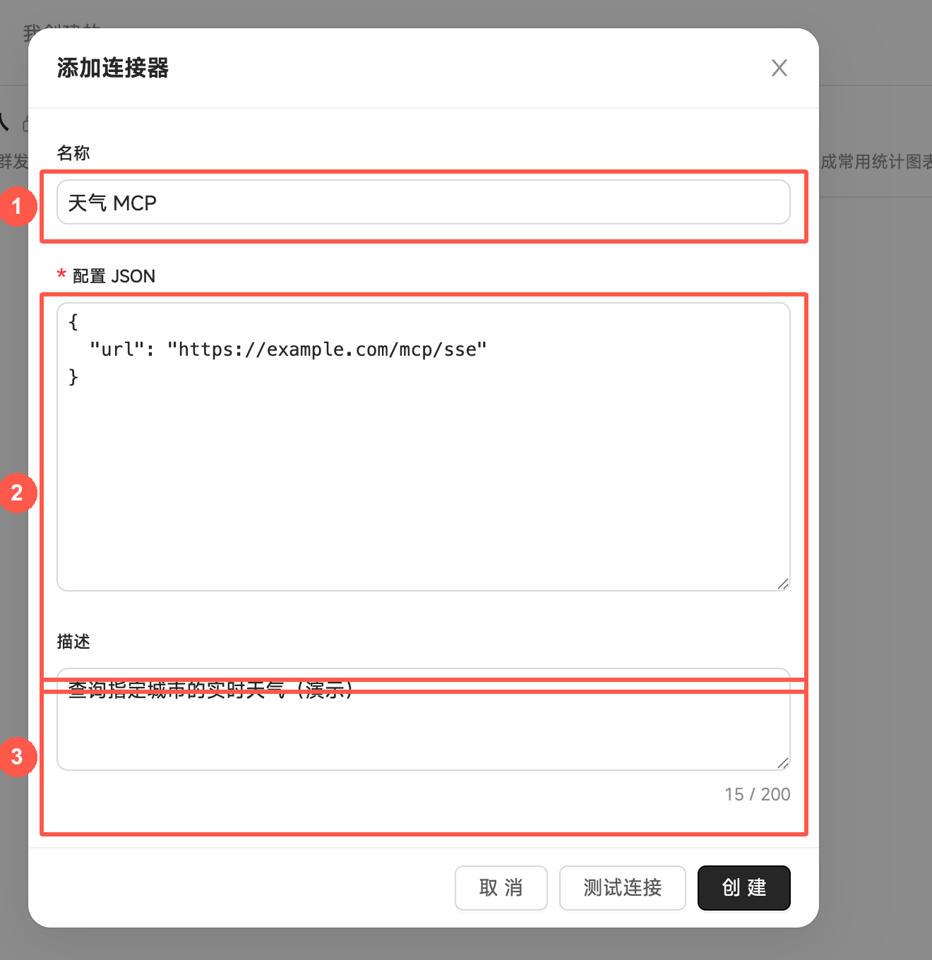Click red annotation badge number 2
This screenshot has height=960, width=932.
tap(18, 493)
